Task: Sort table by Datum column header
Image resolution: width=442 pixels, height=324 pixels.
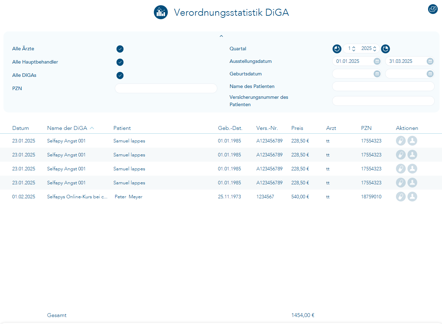Action: [x=21, y=128]
